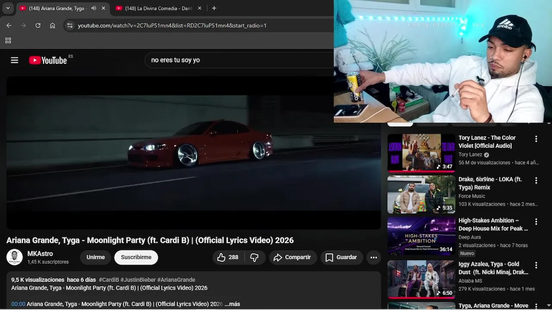Open the Abiaba MS channel link

click(x=470, y=281)
